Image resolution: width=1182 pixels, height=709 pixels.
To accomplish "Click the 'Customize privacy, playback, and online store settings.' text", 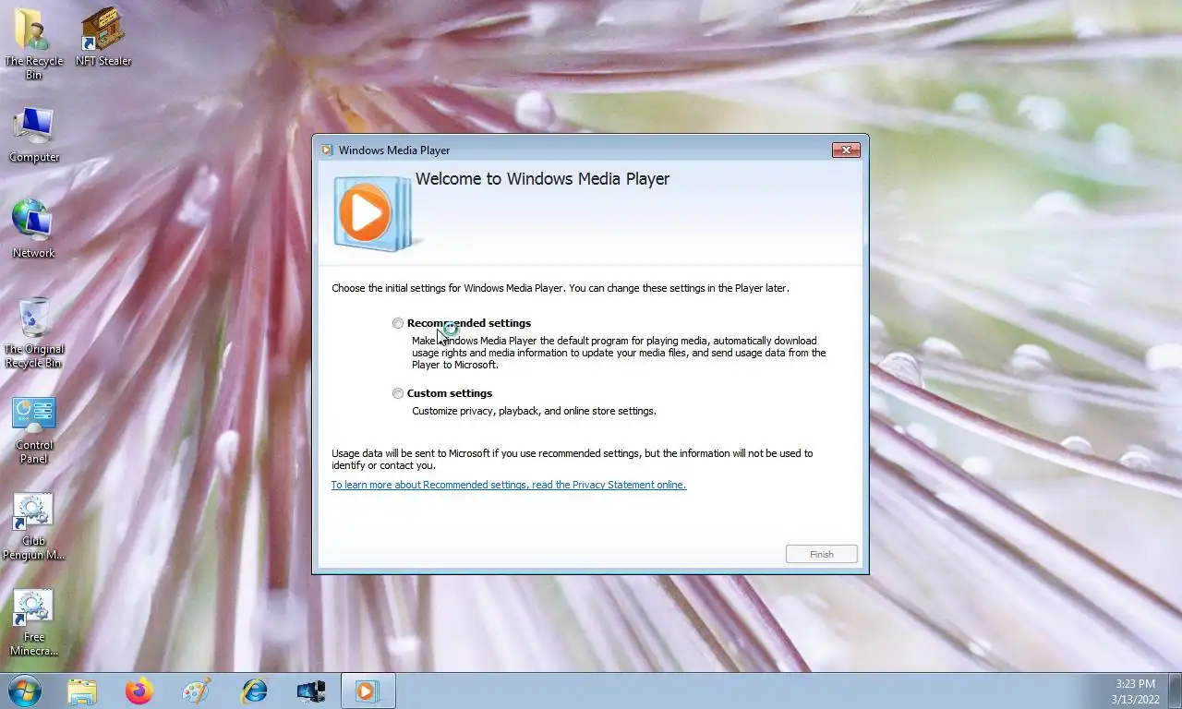I will click(534, 411).
